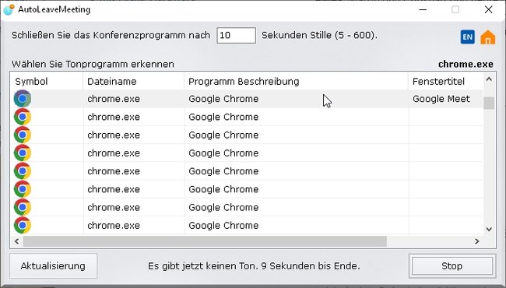
Task: Click the 'Es gibt jetzt keinen Ton' status text
Action: (254, 266)
